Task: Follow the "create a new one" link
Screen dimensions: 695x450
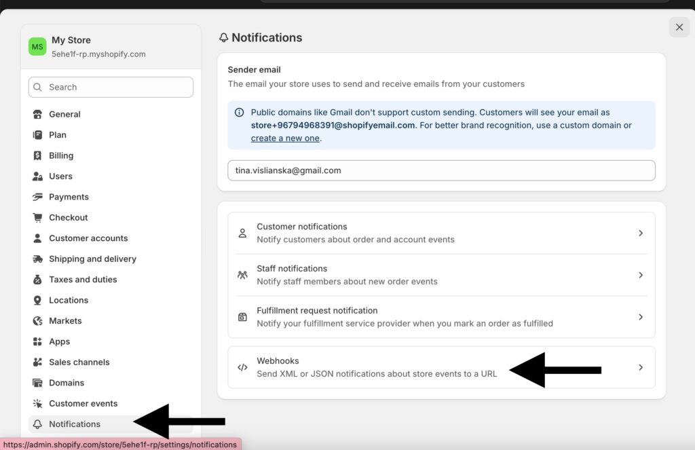Action: pyautogui.click(x=284, y=138)
